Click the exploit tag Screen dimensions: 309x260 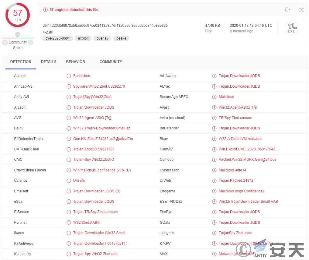coord(83,38)
